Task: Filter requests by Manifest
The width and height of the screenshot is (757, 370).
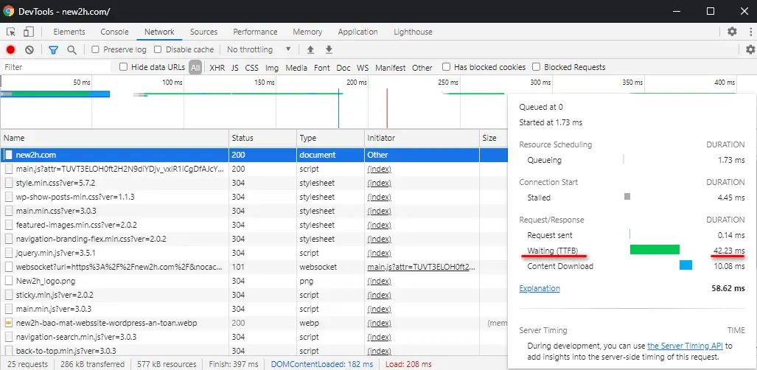Action: pyautogui.click(x=391, y=68)
